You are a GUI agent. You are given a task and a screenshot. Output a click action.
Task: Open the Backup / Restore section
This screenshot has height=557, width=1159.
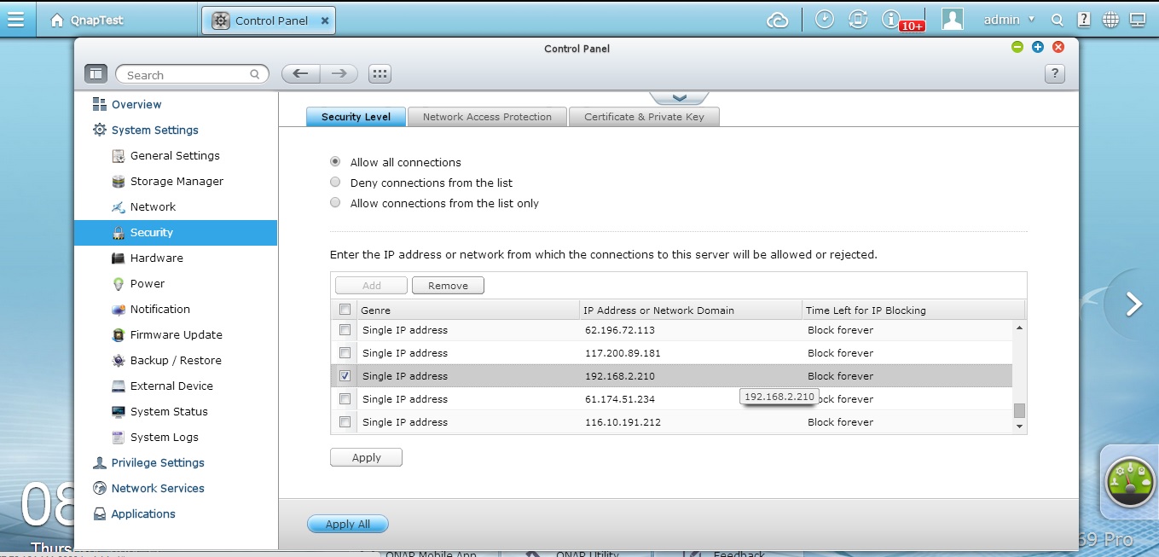[x=177, y=360]
